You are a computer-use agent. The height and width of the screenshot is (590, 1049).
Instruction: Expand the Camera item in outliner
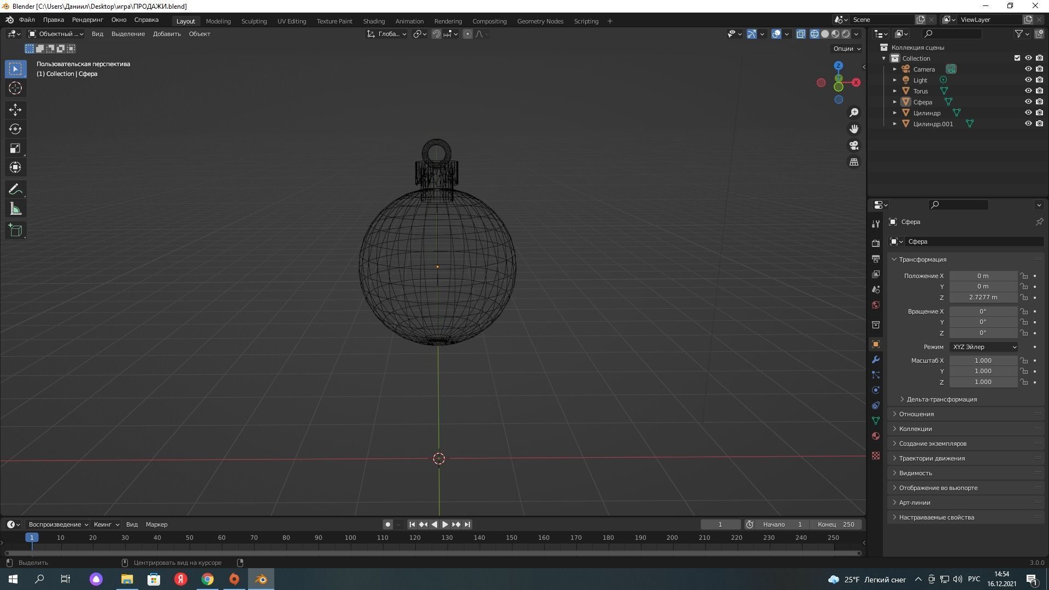tap(894, 69)
